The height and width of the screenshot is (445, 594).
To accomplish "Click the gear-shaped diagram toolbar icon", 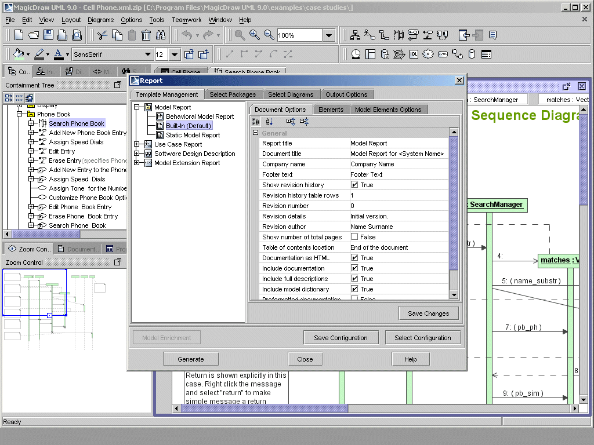I will point(428,54).
